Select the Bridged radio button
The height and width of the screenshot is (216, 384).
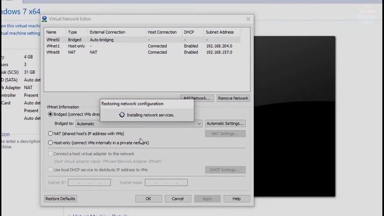pos(50,115)
